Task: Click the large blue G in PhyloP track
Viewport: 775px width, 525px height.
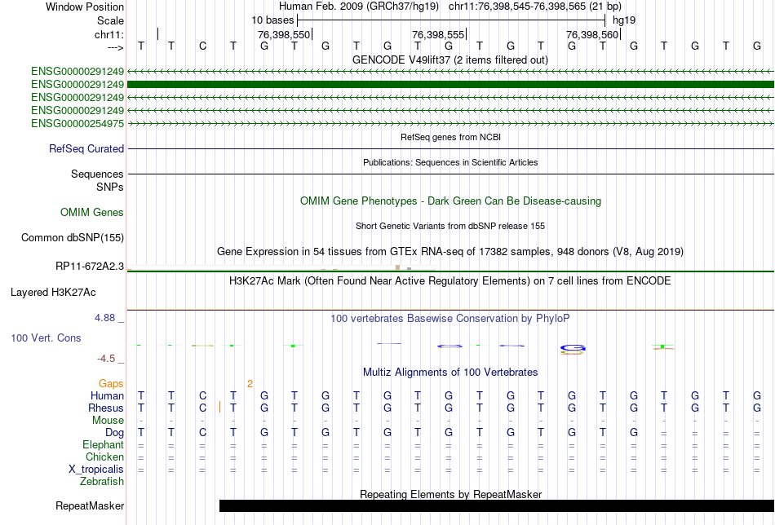Action: click(573, 349)
